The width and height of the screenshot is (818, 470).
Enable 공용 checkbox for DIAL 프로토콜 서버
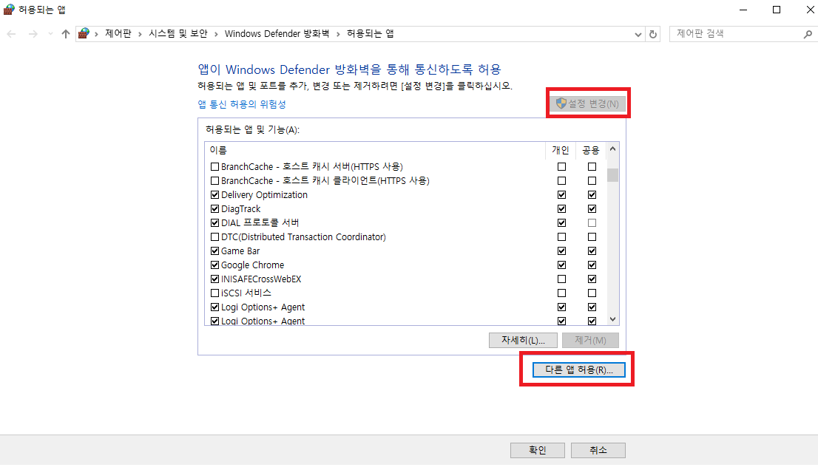(592, 223)
